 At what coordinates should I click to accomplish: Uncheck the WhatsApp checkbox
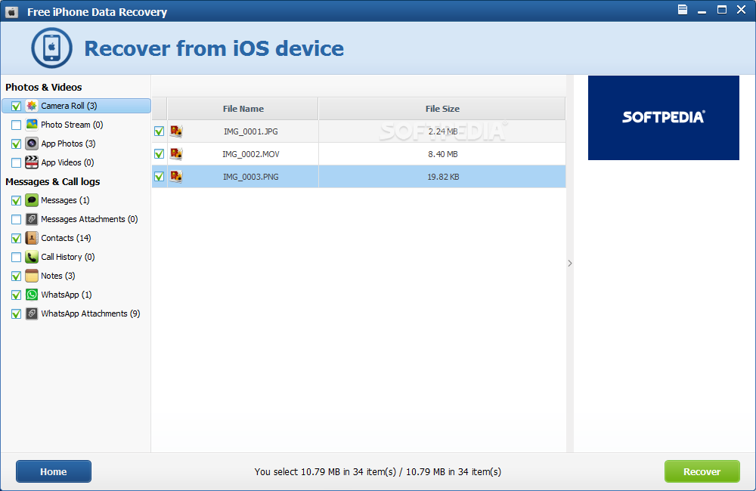[16, 295]
